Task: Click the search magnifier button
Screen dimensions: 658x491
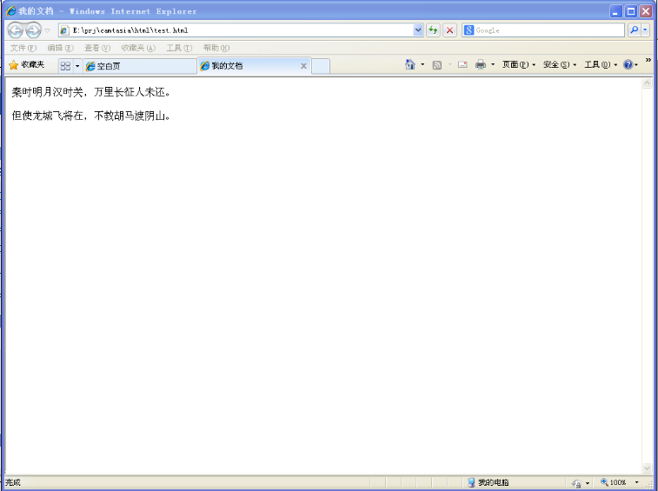Action: coord(634,30)
